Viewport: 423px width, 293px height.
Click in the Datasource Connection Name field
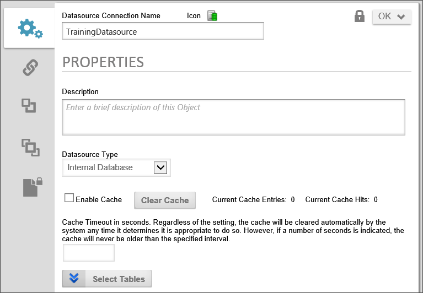[x=163, y=31]
